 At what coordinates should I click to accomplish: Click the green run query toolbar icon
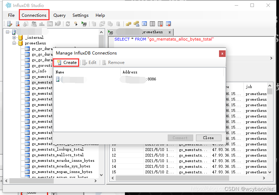[84, 24]
